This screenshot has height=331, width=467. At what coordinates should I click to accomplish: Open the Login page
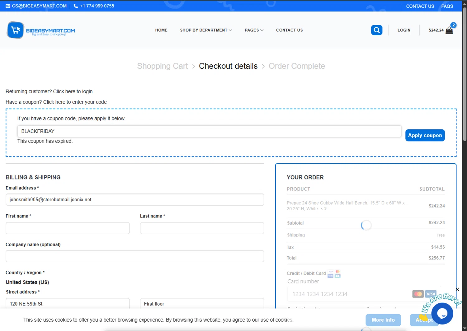[404, 30]
